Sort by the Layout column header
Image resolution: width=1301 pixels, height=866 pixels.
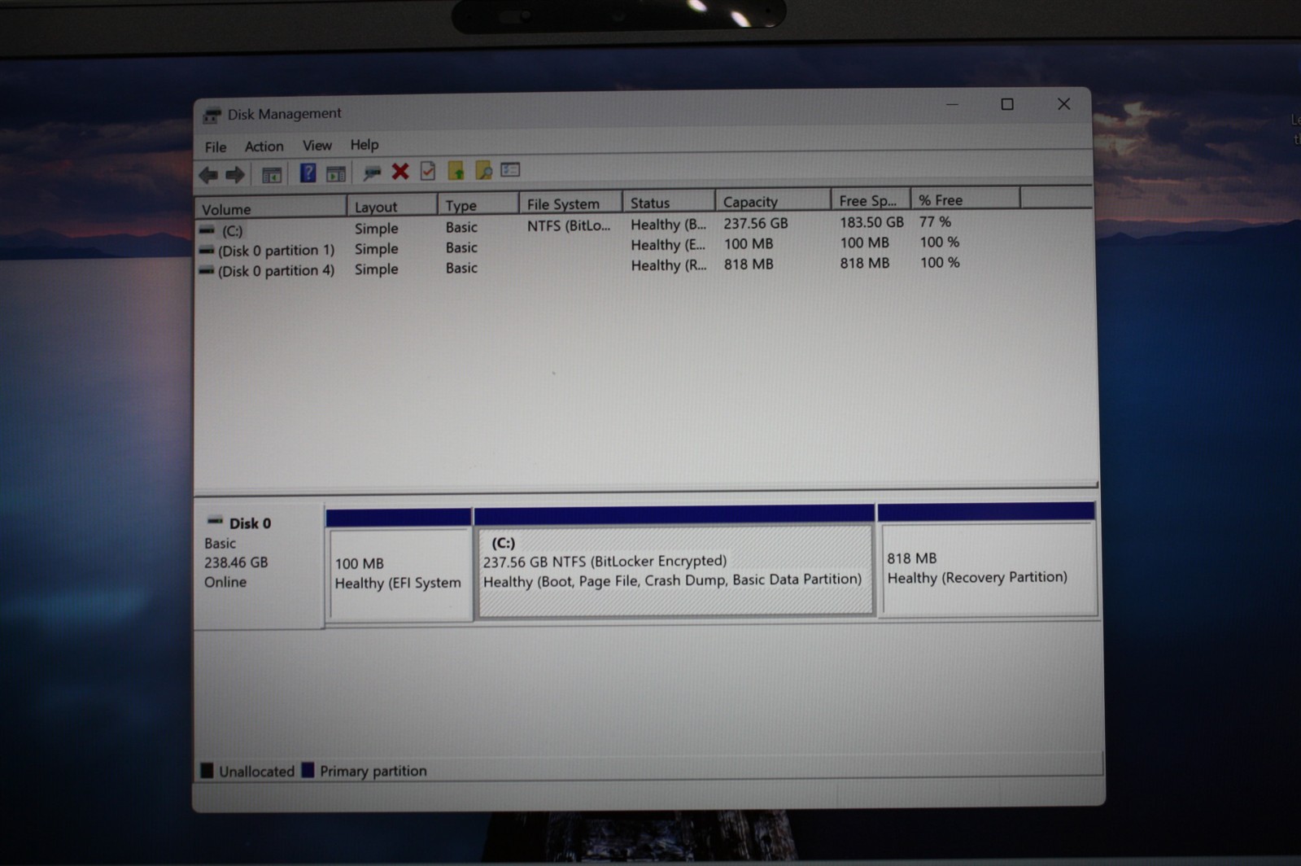392,206
